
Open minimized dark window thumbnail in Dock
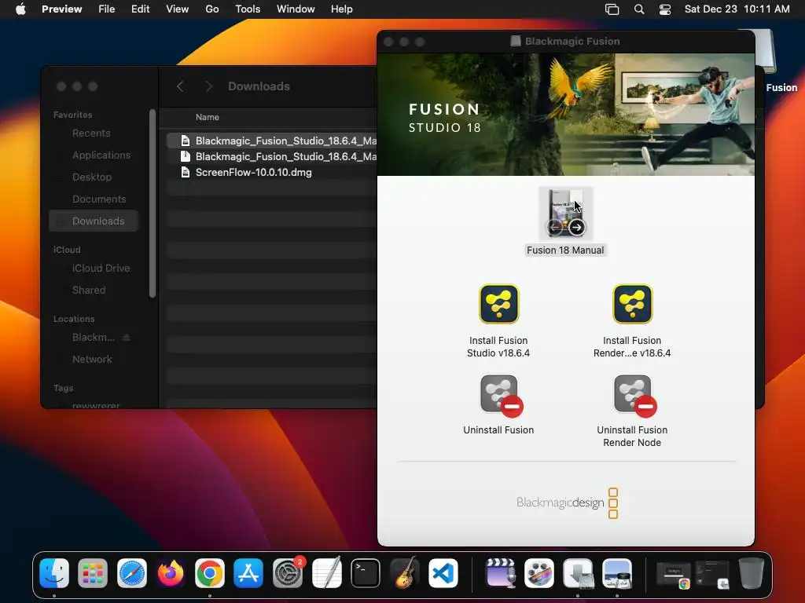coord(712,574)
